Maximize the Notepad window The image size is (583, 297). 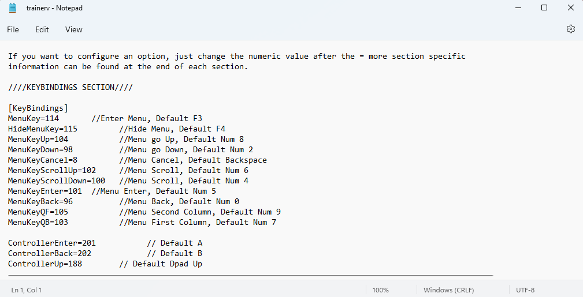[544, 8]
